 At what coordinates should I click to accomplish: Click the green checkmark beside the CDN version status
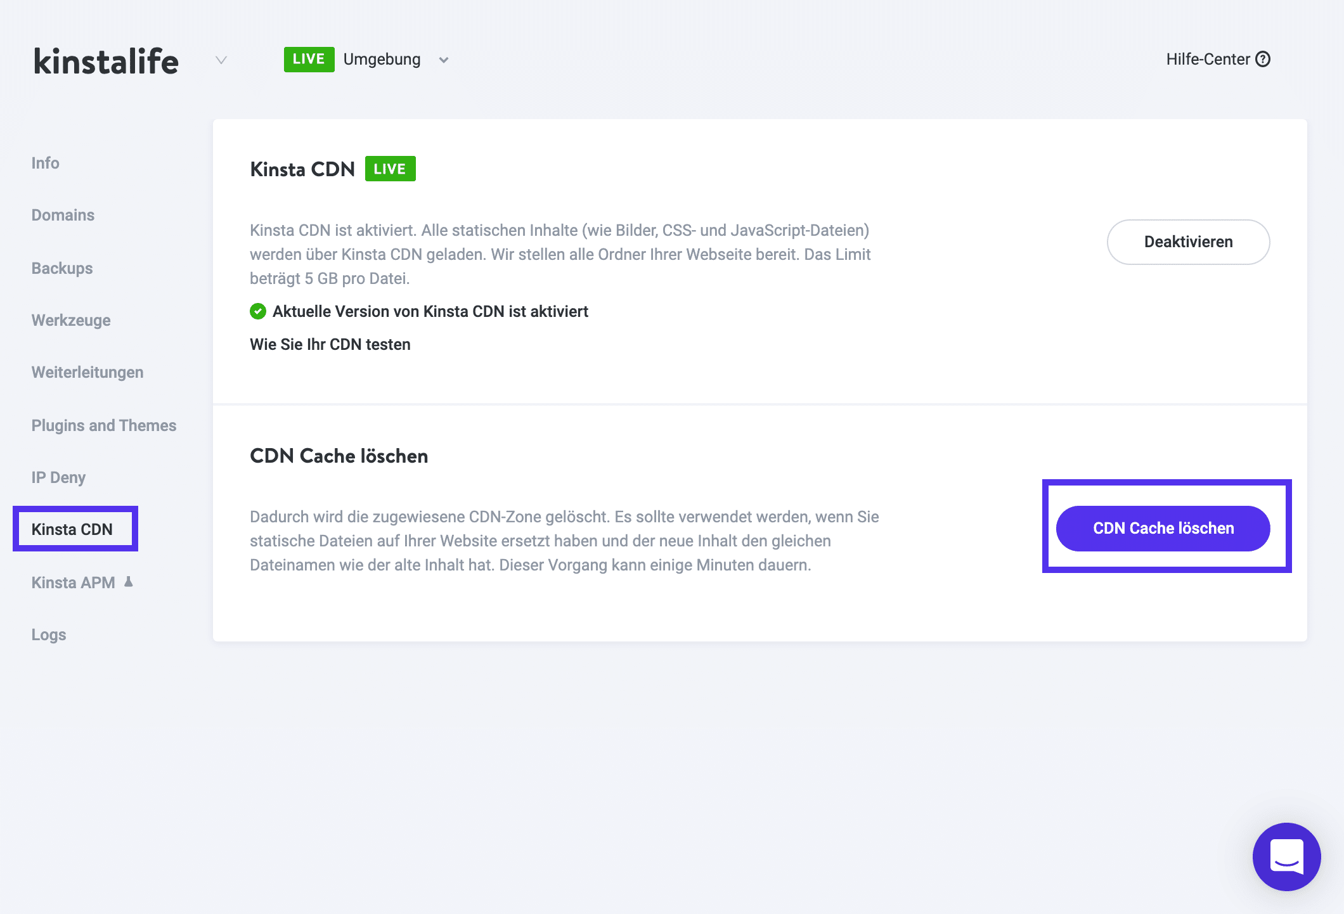point(257,311)
